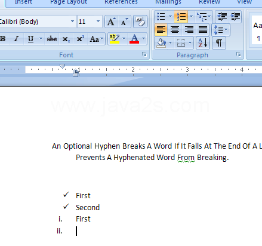Switch to the References tab

[121, 2]
